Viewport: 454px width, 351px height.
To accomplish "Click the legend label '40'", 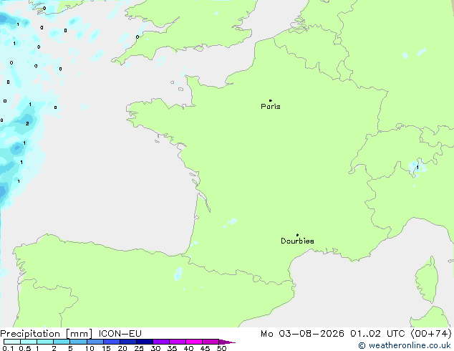I will [188, 348].
